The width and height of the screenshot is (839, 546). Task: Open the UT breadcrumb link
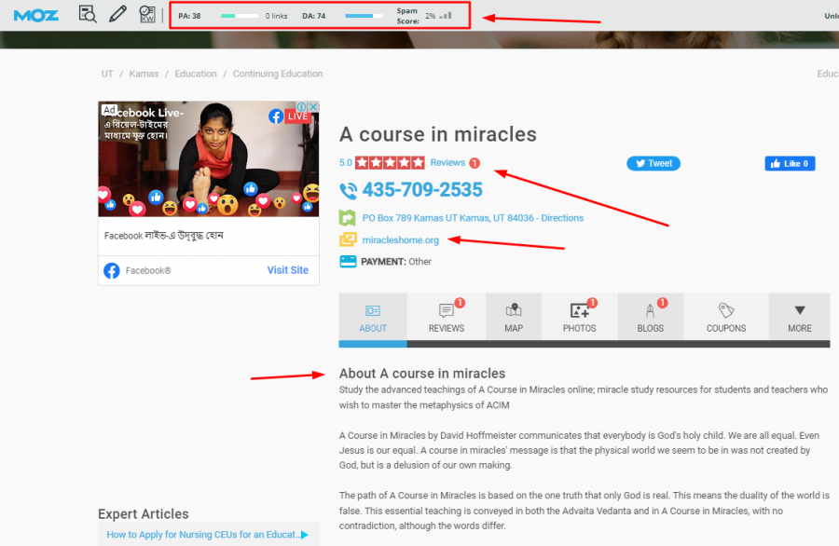[107, 74]
